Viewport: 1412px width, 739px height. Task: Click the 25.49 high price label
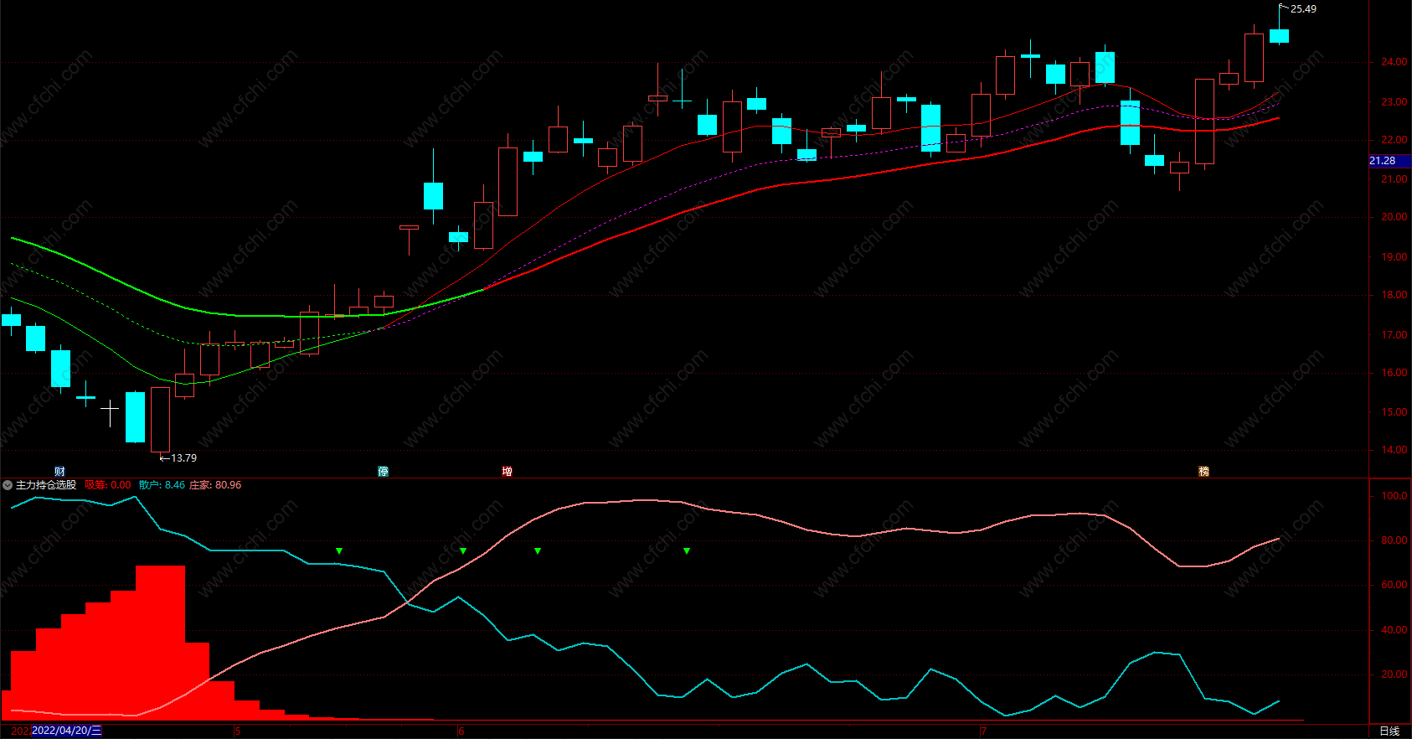[1303, 9]
